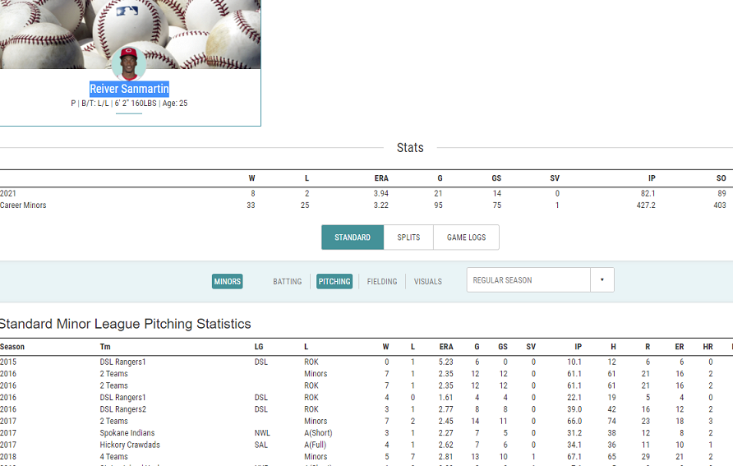Select the highlighted Reiver Sanmartin name

coord(129,89)
